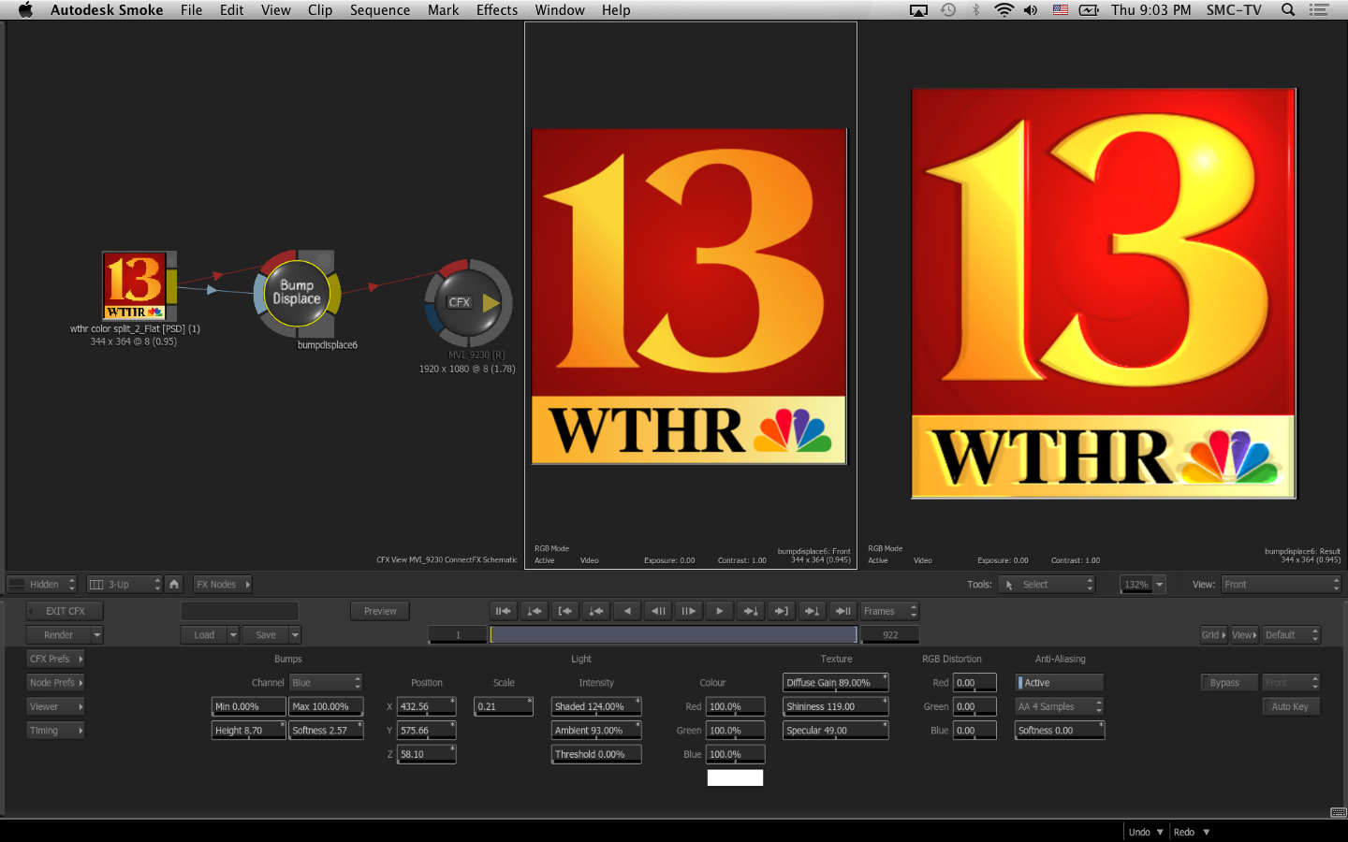The height and width of the screenshot is (842, 1348).
Task: Click the home icon beside the 3-Up selector
Action: click(174, 584)
